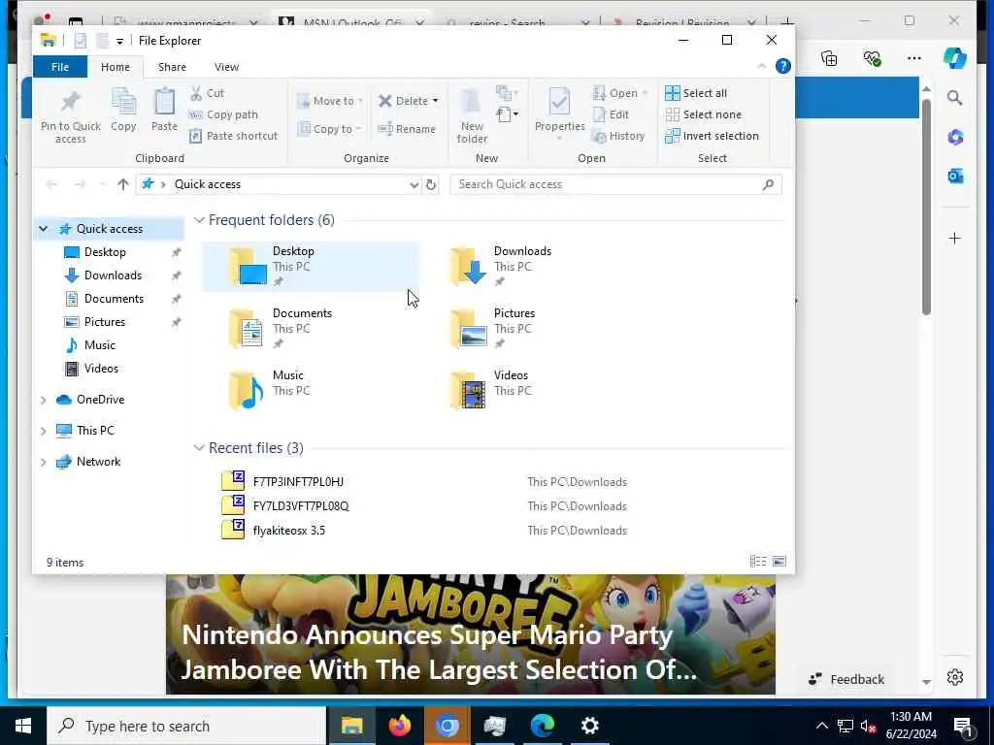Image resolution: width=994 pixels, height=745 pixels.
Task: Open the Delete dropdown arrow
Action: 435,101
